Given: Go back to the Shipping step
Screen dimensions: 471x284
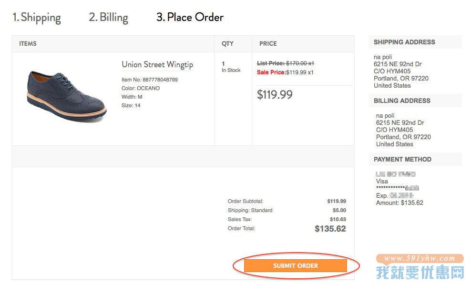Looking at the screenshot, I should point(37,18).
